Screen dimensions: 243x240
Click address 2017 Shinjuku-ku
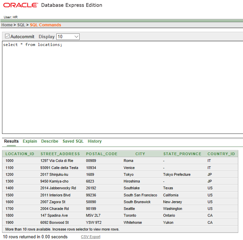[54, 174]
